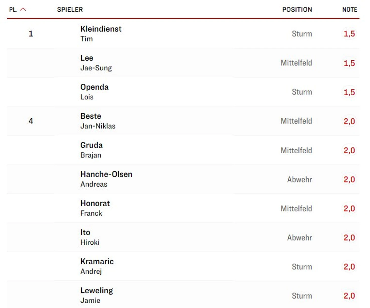Click the red sort arrow beside PL.
The width and height of the screenshot is (370, 308).
[23, 9]
